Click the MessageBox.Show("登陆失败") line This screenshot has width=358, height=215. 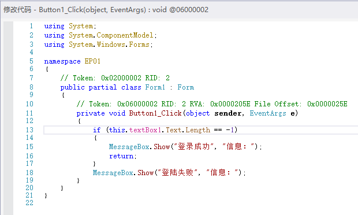tap(169, 173)
